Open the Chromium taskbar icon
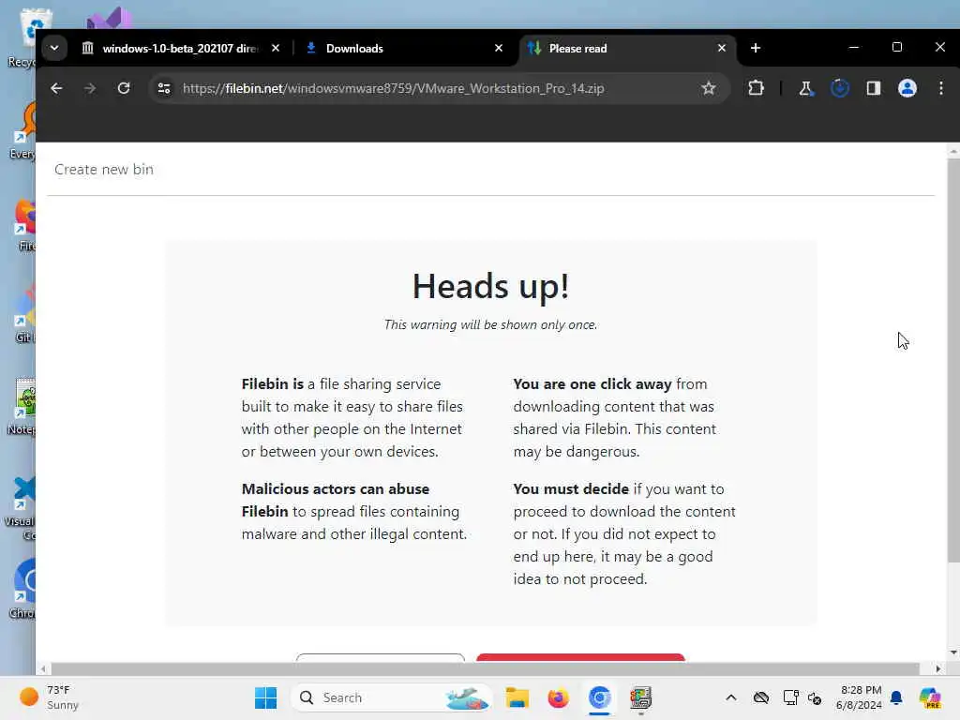The height and width of the screenshot is (720, 960). coord(599,697)
